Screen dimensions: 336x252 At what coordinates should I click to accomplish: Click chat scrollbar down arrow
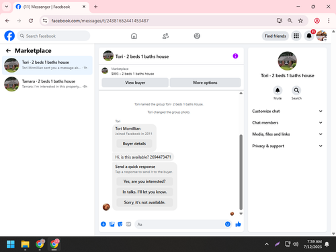tap(241, 214)
